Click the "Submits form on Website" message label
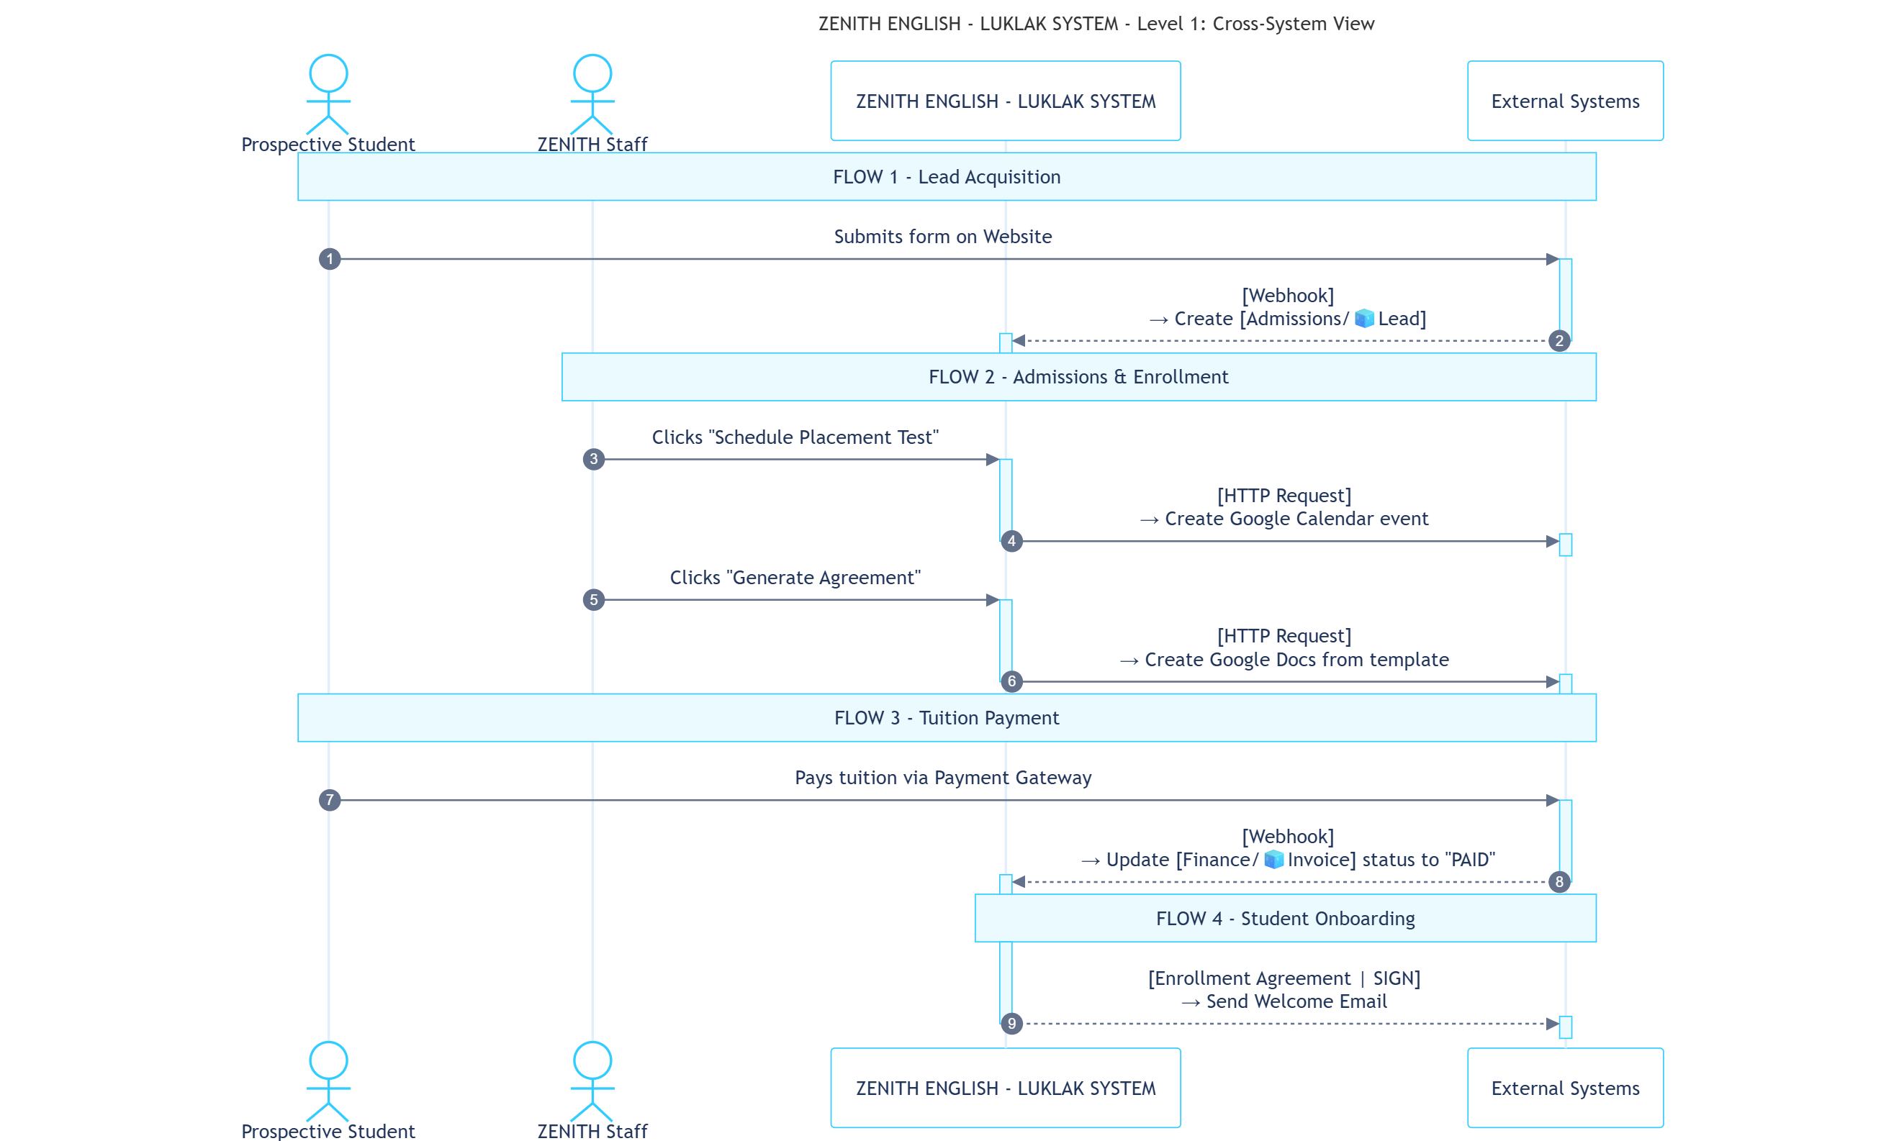The height and width of the screenshot is (1141, 1881). tap(944, 237)
